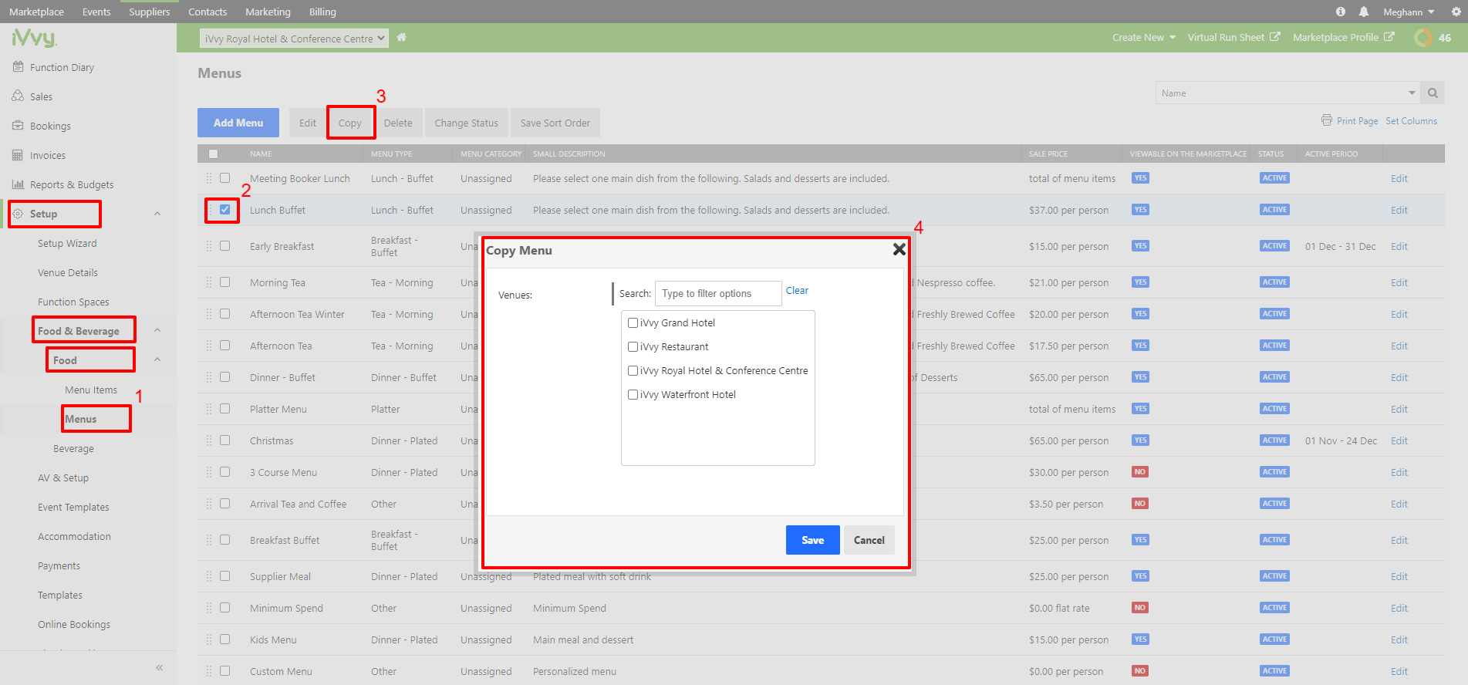Open the Sales icon in sidebar

18,96
